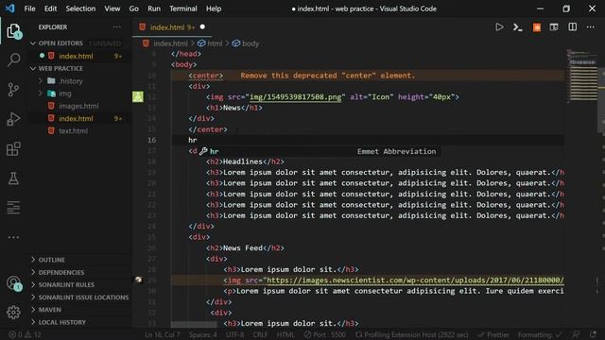Open the File menu
The image size is (605, 340).
pos(29,8)
